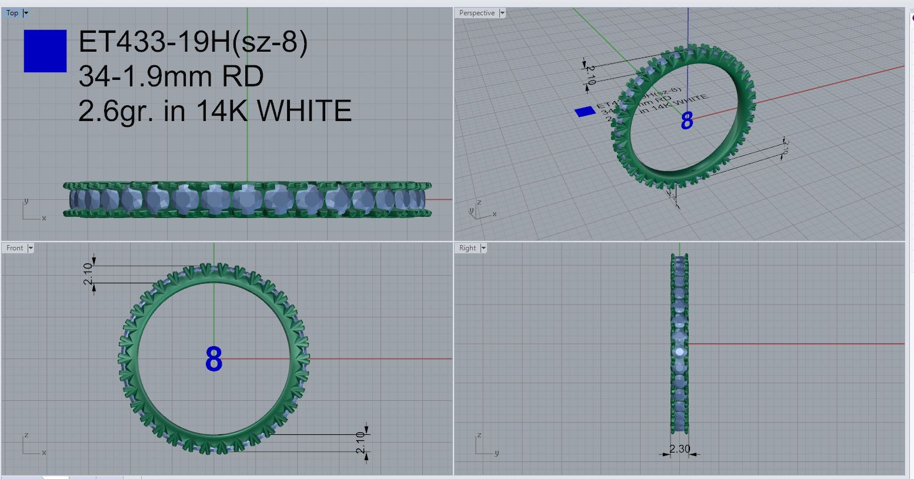Select the ring edge profile in Right view
Screen dimensions: 914x479
pyautogui.click(x=679, y=344)
